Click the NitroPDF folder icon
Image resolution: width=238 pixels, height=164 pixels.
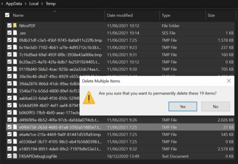pyautogui.click(x=15, y=26)
